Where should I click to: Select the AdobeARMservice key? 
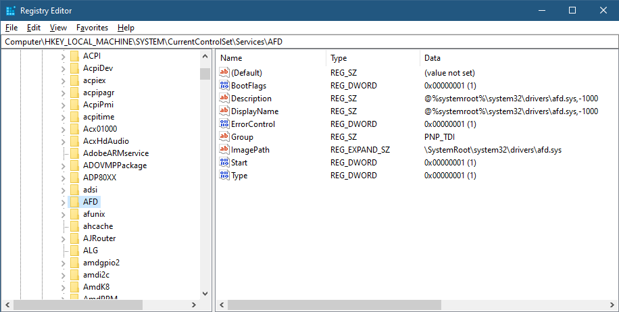(x=116, y=153)
